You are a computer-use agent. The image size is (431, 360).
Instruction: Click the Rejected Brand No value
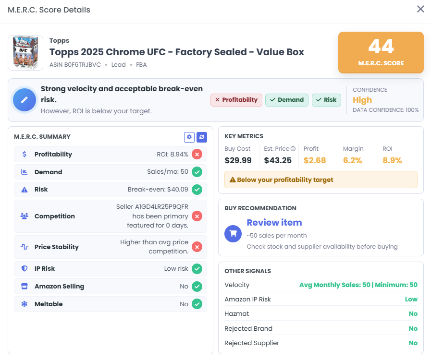(413, 329)
